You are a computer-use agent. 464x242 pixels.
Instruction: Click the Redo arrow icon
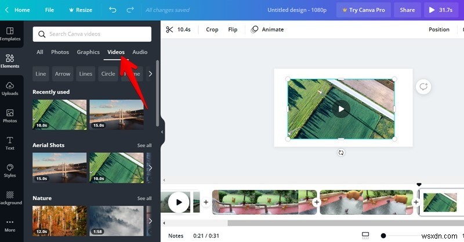tap(130, 10)
